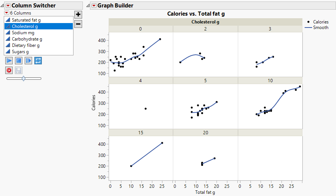Click the red Record button
This screenshot has width=336, height=196.
[x=9, y=70]
